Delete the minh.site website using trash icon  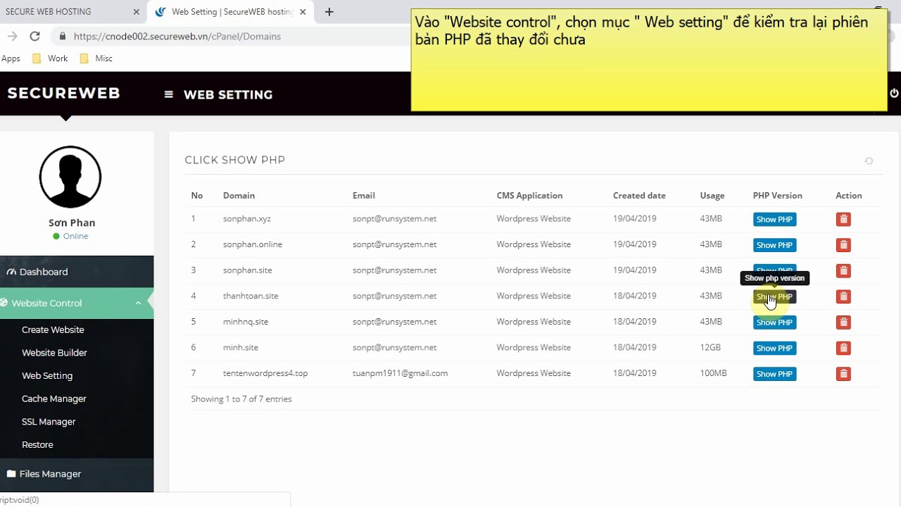[843, 348]
